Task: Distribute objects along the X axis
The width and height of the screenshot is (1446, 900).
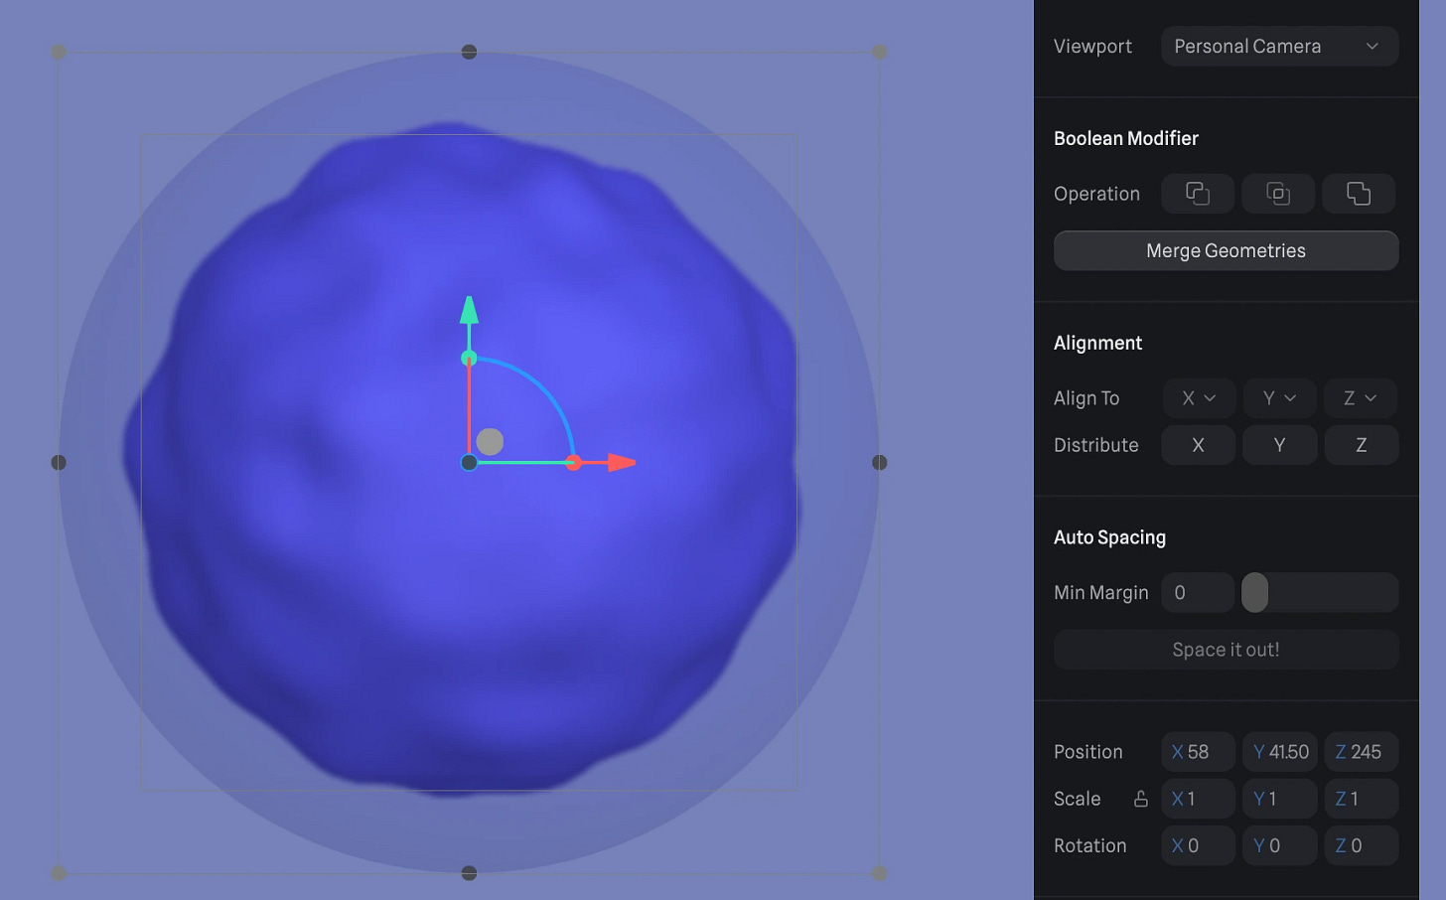Action: (1198, 445)
